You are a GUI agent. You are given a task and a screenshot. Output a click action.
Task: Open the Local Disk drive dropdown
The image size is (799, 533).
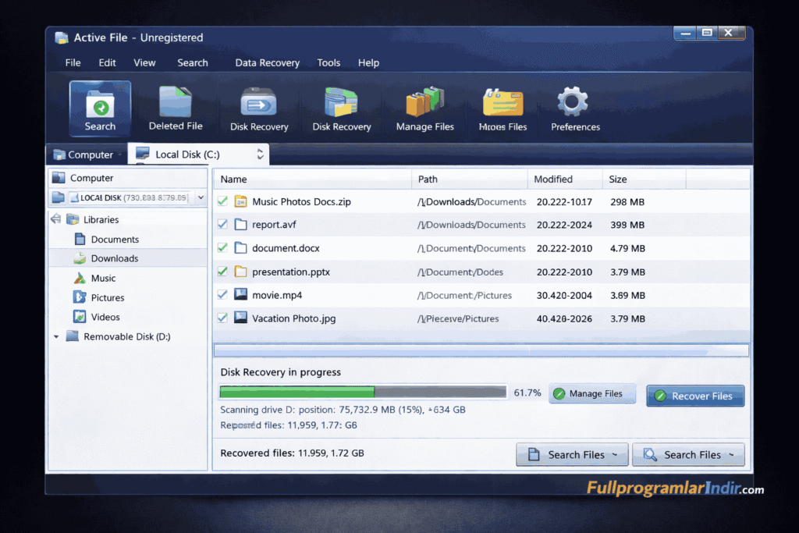pyautogui.click(x=201, y=197)
